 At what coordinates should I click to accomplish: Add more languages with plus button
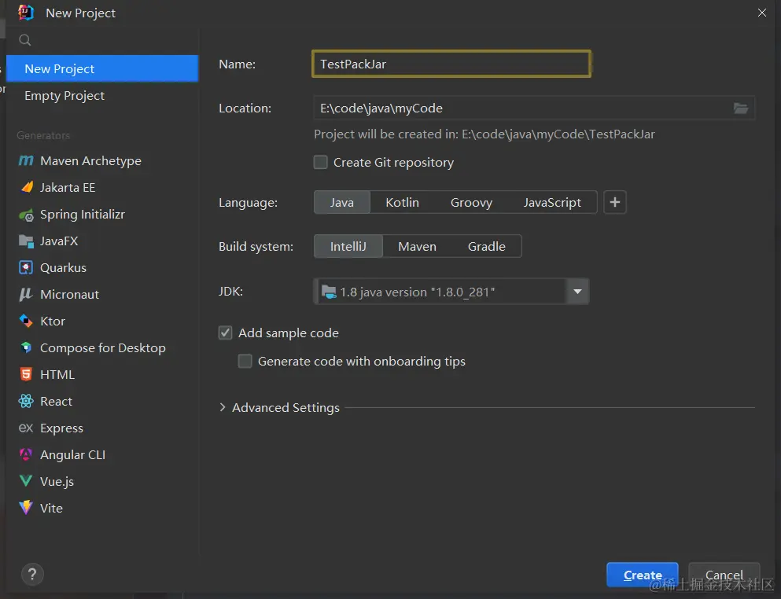pyautogui.click(x=615, y=203)
